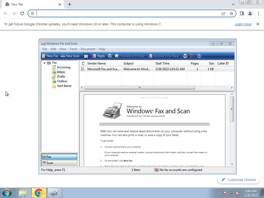Sort by the Caller ID column
The height and width of the screenshot is (198, 264).
tap(225, 63)
